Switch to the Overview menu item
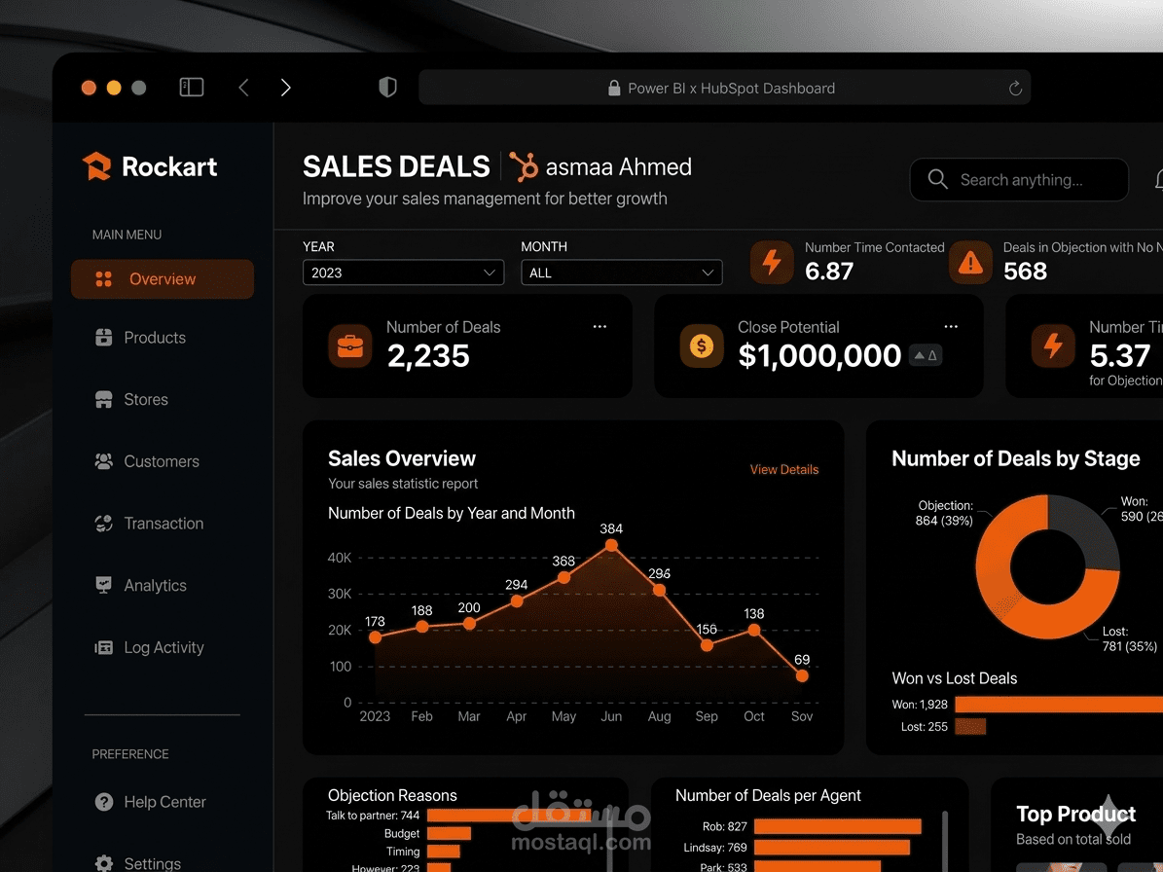 (162, 279)
